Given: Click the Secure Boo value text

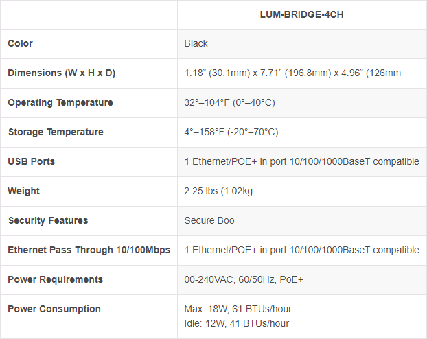Looking at the screenshot, I should [x=208, y=221].
